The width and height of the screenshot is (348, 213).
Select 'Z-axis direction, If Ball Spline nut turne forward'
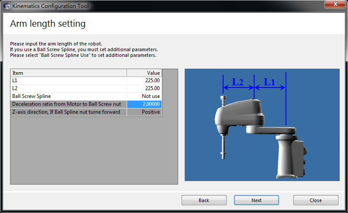pyautogui.click(x=69, y=112)
